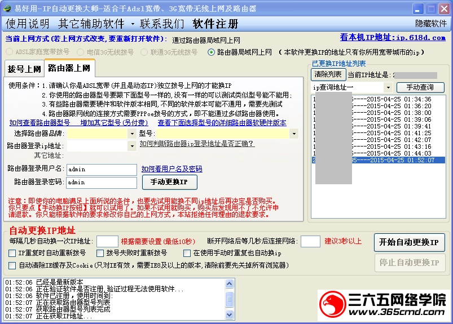Click the log panel scrollbar thumb
The height and width of the screenshot is (324, 453).
tap(230, 299)
